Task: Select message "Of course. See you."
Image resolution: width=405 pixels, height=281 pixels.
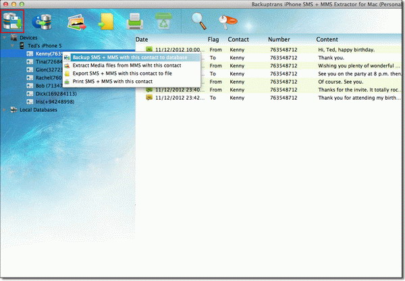Action: click(341, 82)
